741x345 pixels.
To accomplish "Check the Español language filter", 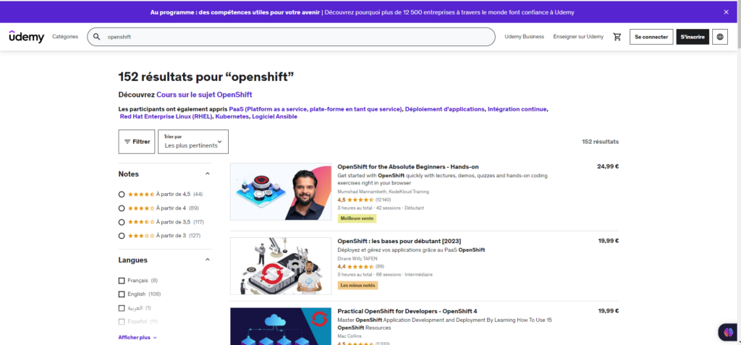I will (122, 322).
